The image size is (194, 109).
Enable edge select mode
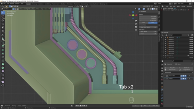coord(15,9)
